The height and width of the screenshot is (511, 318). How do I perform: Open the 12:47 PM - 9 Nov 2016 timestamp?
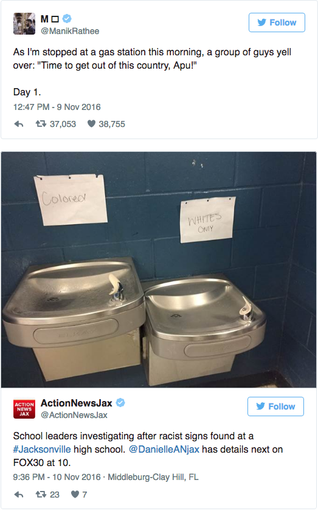[57, 107]
